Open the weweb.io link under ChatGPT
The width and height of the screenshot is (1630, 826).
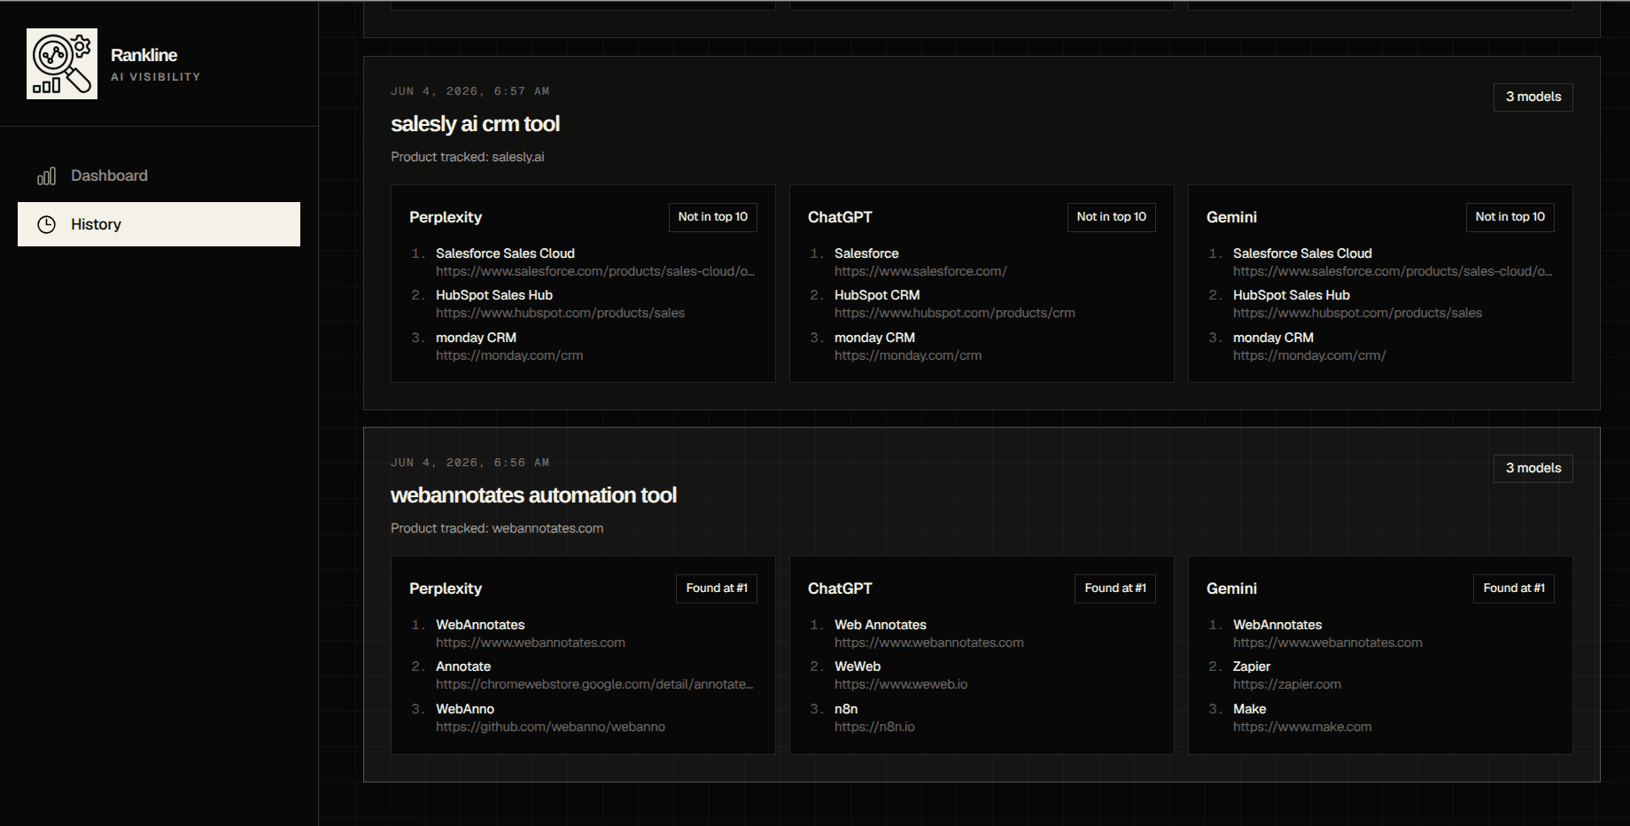pos(901,684)
